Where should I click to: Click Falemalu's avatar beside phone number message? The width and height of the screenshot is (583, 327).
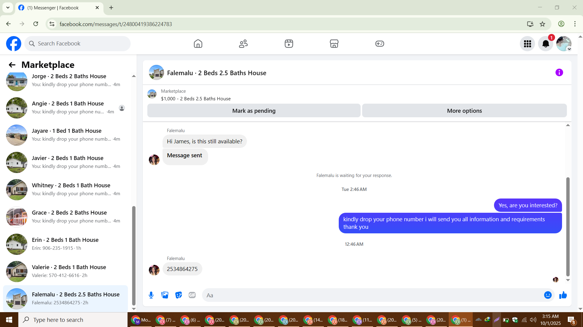[x=154, y=270]
